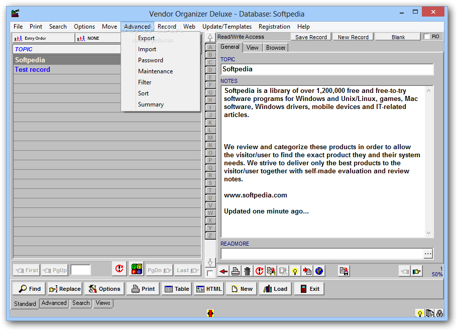
Task: Click the greyed left-pointing hand icon
Action: click(405, 272)
